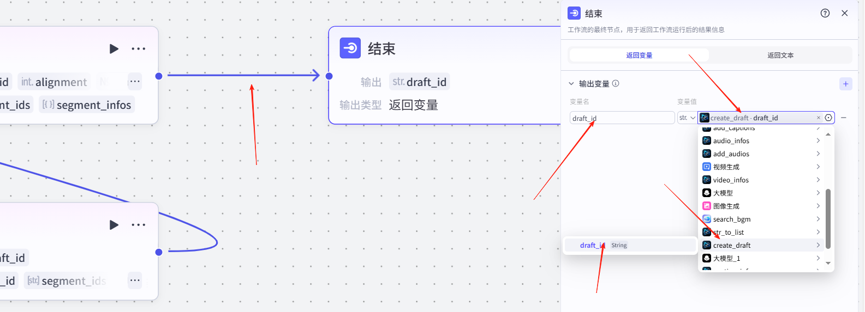Expand the 大模型 node outputs
The width and height of the screenshot is (865, 312).
point(818,193)
